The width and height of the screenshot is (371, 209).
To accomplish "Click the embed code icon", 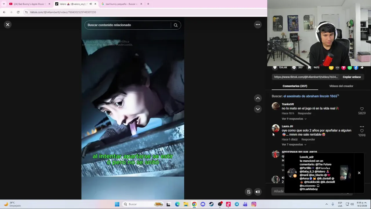I will coord(337,68).
